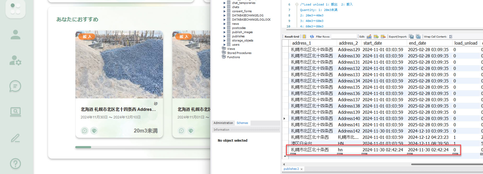Click the edit current row pencil icon
Viewport: 483px width, 174px height.
(x=369, y=37)
